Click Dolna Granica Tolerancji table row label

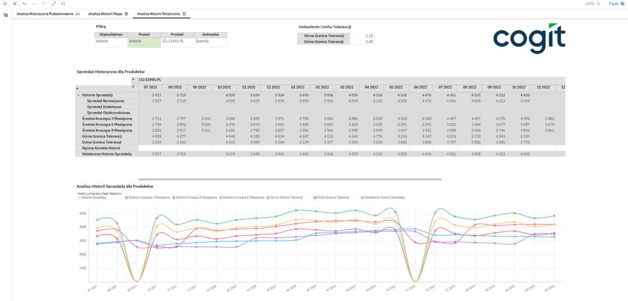click(x=102, y=142)
